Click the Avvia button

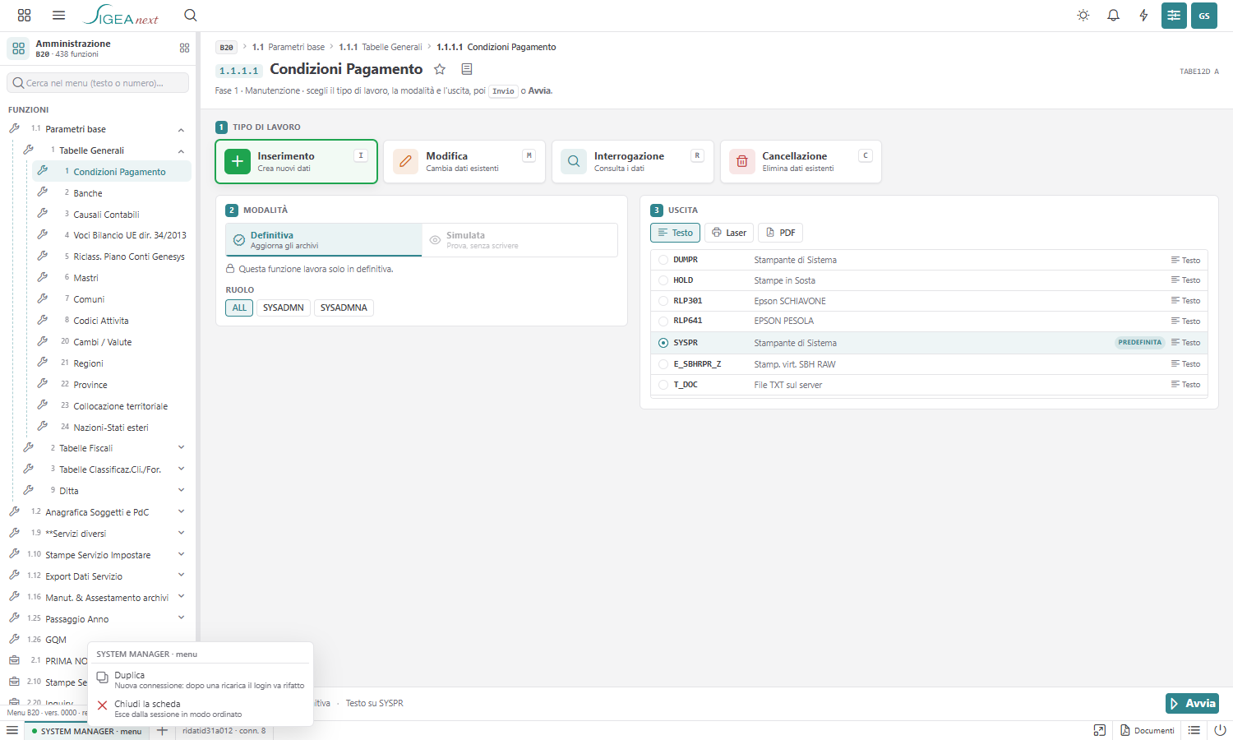1192,704
